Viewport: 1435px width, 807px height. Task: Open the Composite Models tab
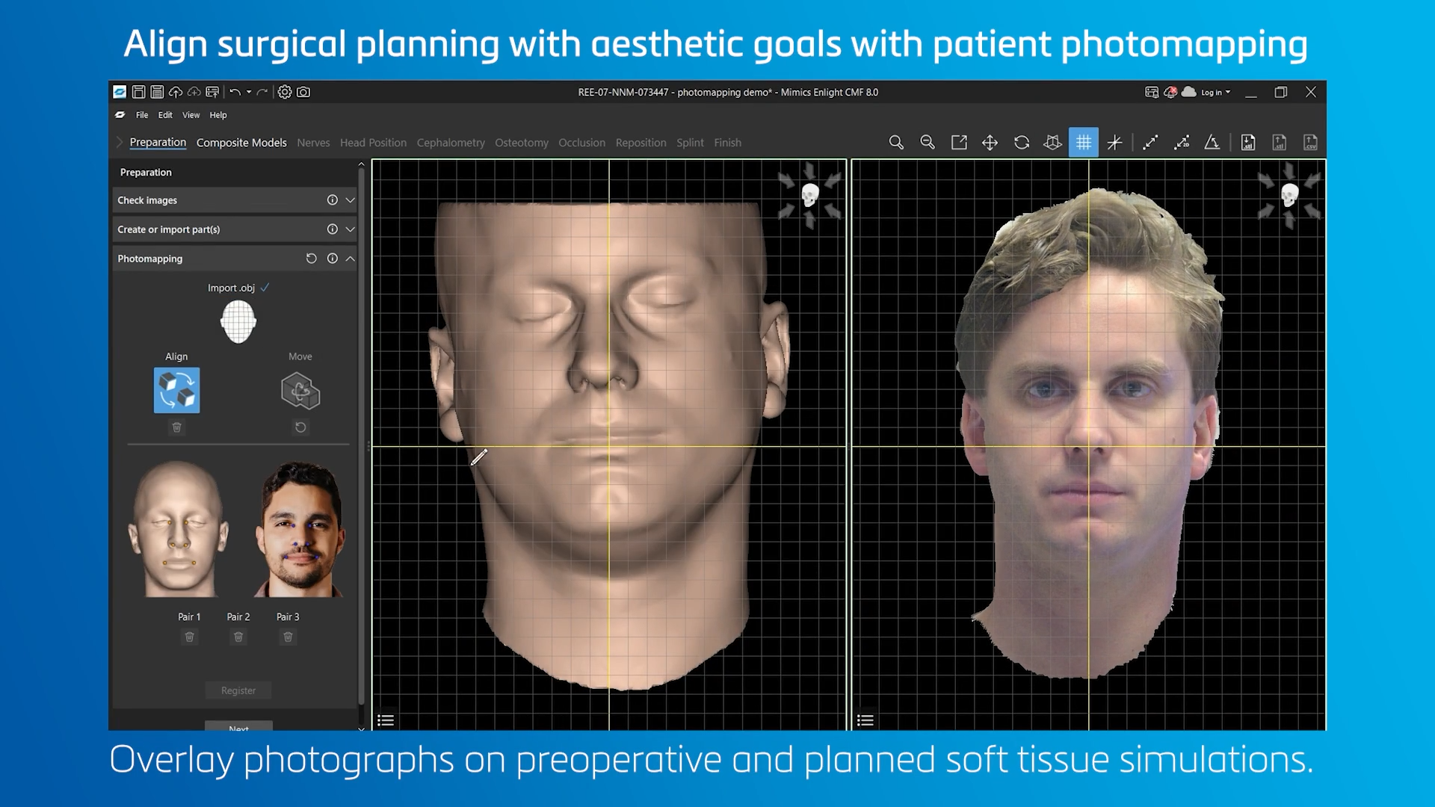point(241,143)
